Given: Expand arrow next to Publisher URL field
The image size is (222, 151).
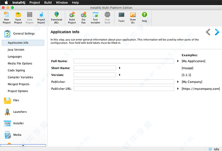Looking at the screenshot, I should [x=178, y=89].
